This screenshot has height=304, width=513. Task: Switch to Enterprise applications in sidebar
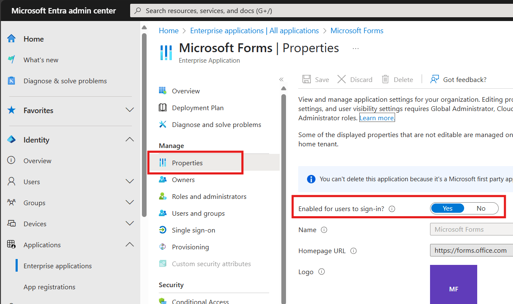pyautogui.click(x=57, y=266)
